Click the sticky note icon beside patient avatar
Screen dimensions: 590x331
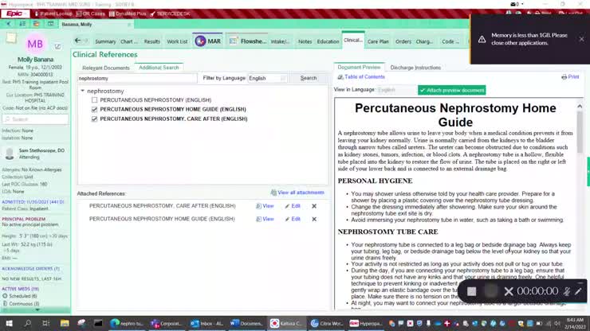tap(11, 38)
